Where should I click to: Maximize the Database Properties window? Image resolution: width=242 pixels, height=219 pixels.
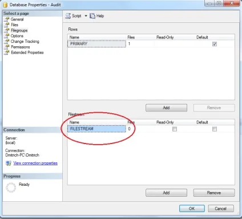point(219,3)
